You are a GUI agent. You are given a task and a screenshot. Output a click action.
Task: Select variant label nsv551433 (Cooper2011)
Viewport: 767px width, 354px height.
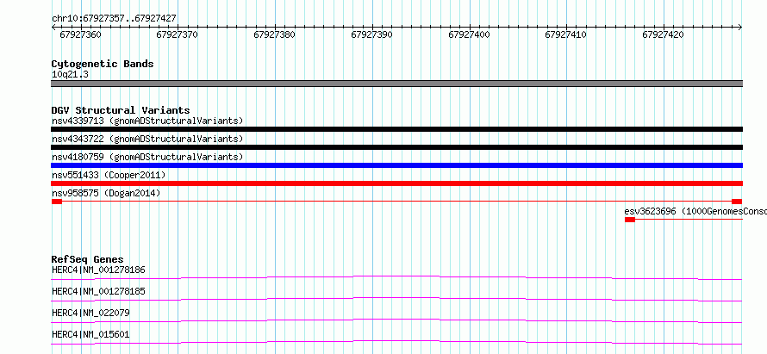(109, 175)
